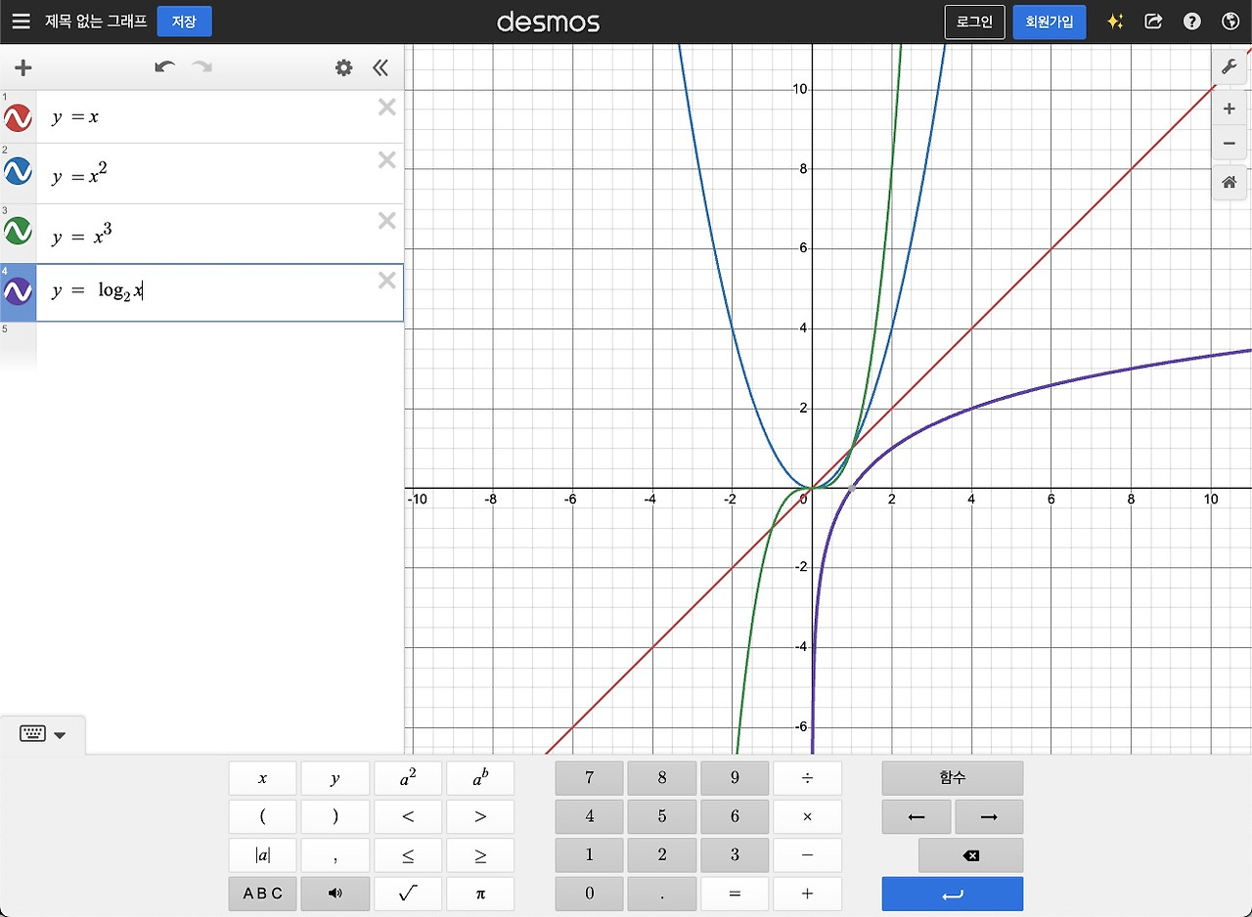Open the language globe icon
The width and height of the screenshot is (1252, 917).
pyautogui.click(x=1230, y=21)
